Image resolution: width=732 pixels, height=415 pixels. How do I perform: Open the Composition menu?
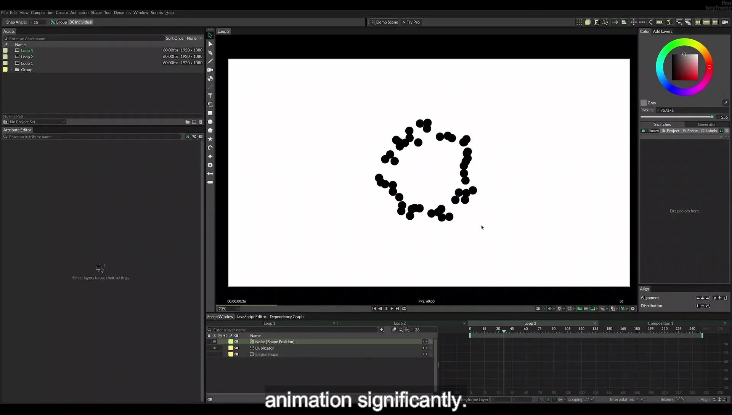[x=42, y=13]
